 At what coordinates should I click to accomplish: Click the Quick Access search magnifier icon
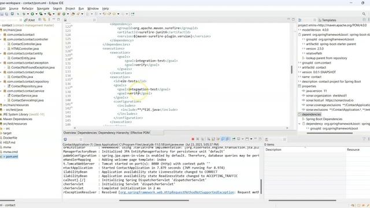tap(364, 14)
